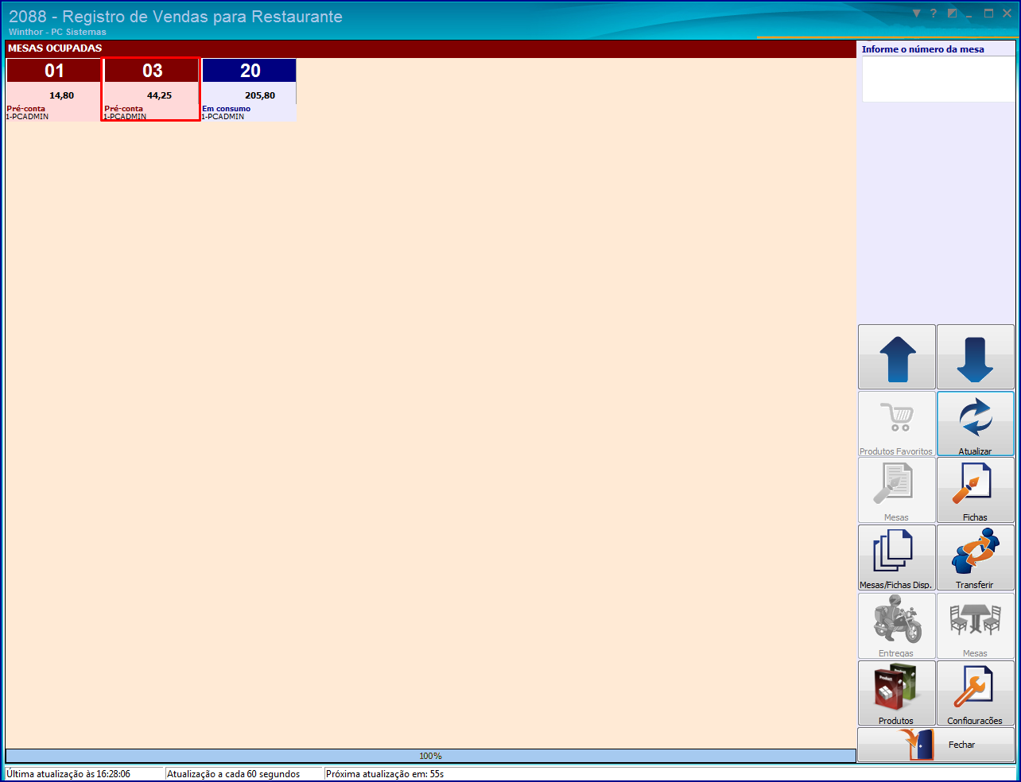
Task: Click the blue down arrow button
Action: pyautogui.click(x=976, y=357)
